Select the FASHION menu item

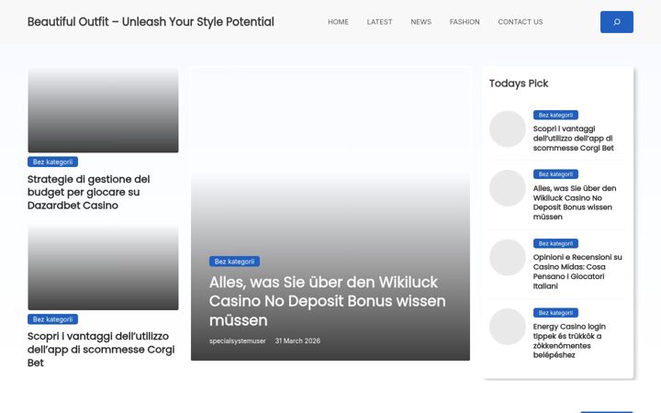[x=465, y=22]
